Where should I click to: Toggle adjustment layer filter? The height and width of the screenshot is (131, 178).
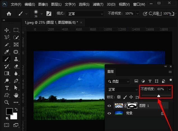pos(143,81)
